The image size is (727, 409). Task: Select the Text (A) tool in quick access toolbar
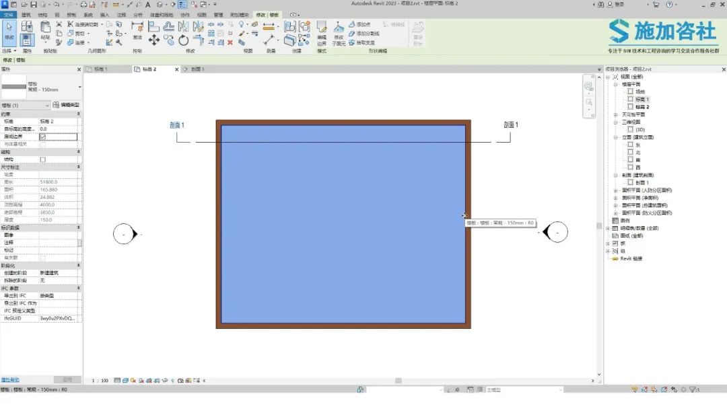(x=148, y=5)
